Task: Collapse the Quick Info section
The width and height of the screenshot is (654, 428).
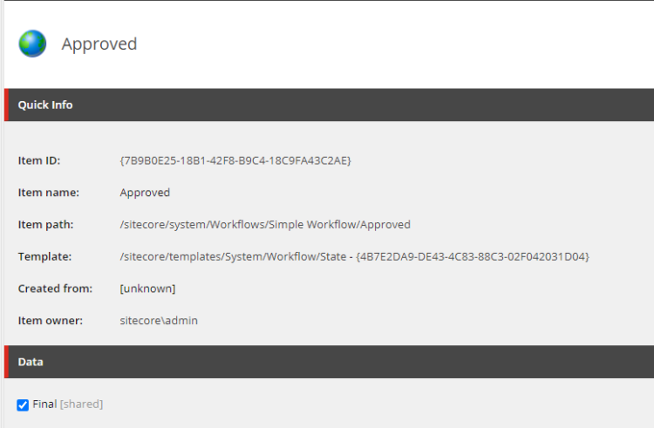Action: 45,105
